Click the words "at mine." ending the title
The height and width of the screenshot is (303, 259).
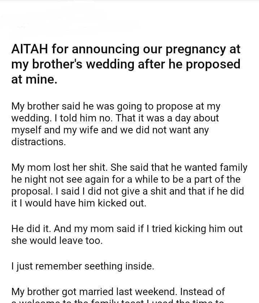click(x=34, y=79)
